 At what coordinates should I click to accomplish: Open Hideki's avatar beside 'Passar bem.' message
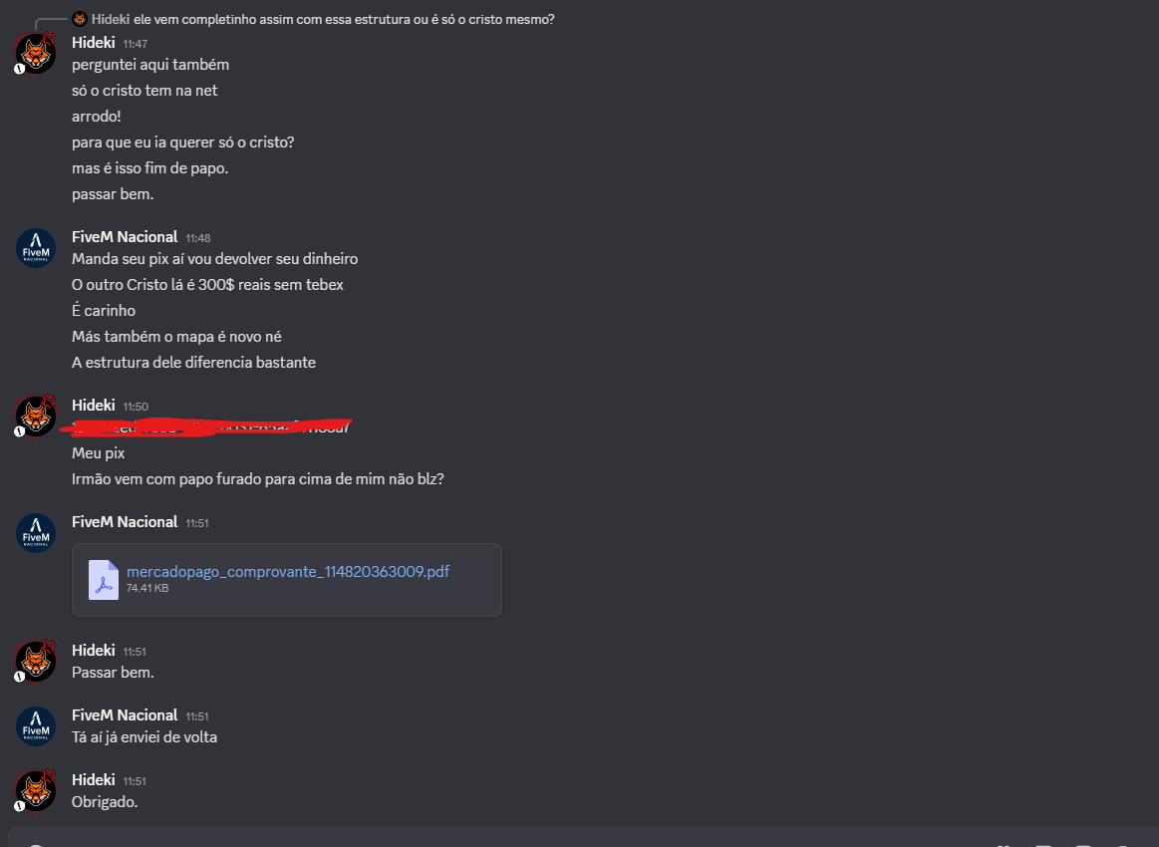pos(36,662)
